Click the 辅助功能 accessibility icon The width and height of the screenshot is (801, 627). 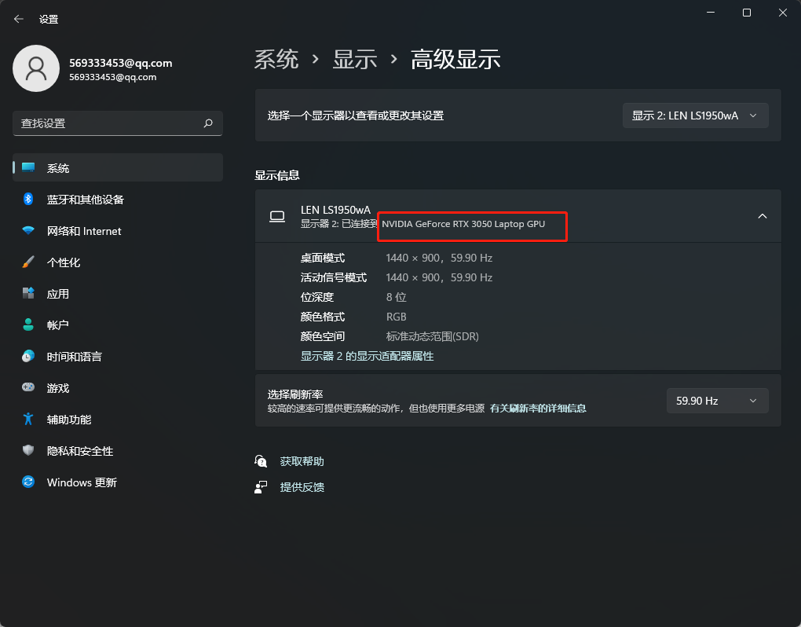coord(28,419)
